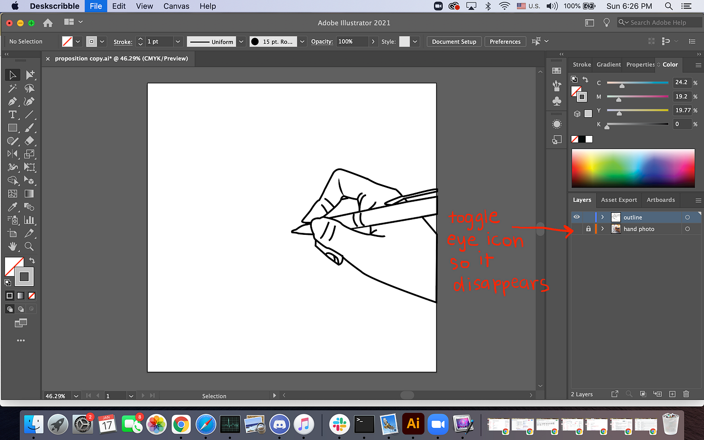Unlock the hand photo layer
704x440 pixels.
pyautogui.click(x=588, y=229)
